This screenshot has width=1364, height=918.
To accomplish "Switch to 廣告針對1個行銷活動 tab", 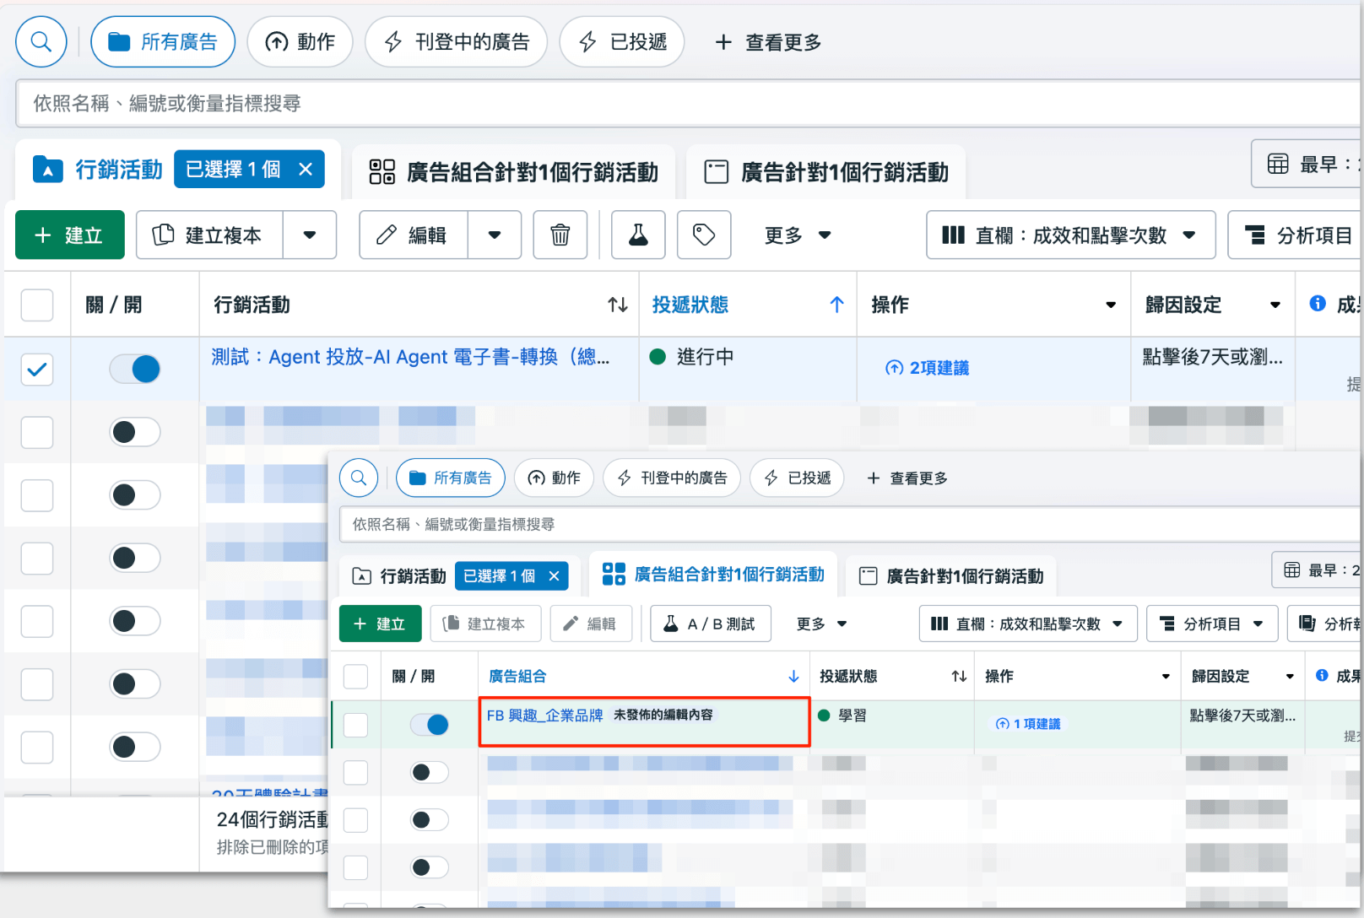I will pyautogui.click(x=826, y=172).
